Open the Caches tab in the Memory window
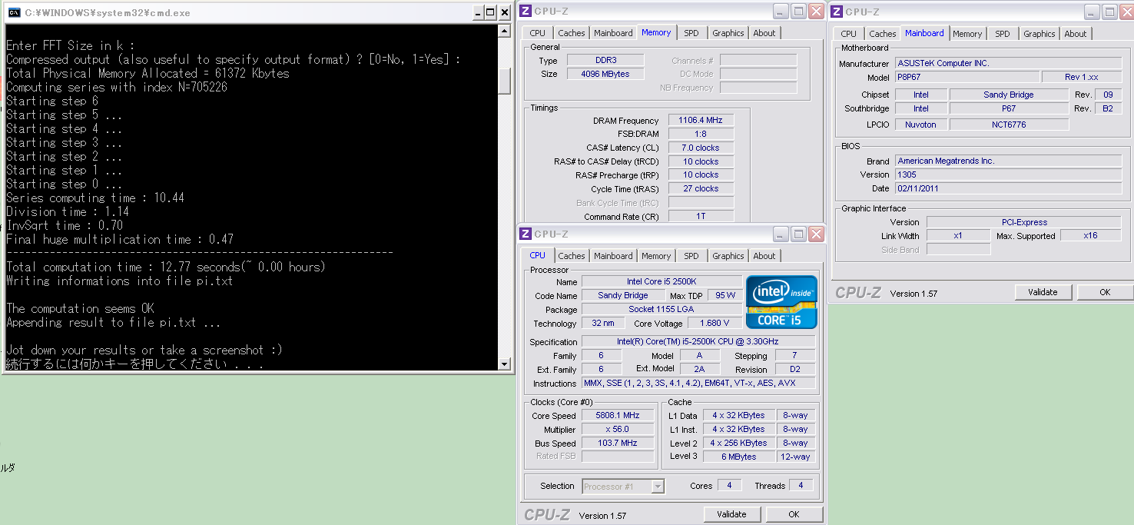The width and height of the screenshot is (1134, 525). coord(572,33)
